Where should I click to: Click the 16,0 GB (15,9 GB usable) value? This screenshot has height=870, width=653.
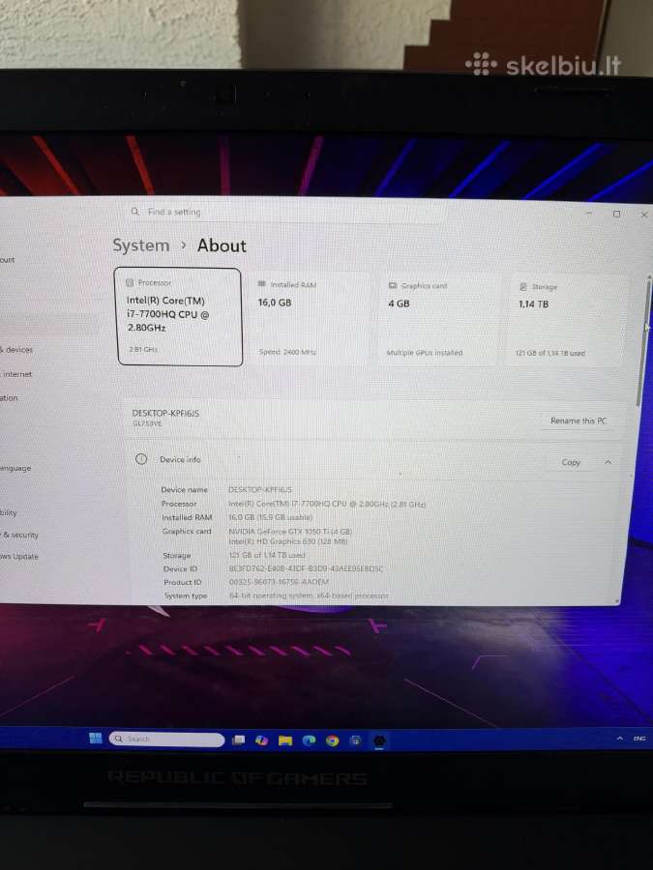pyautogui.click(x=271, y=517)
